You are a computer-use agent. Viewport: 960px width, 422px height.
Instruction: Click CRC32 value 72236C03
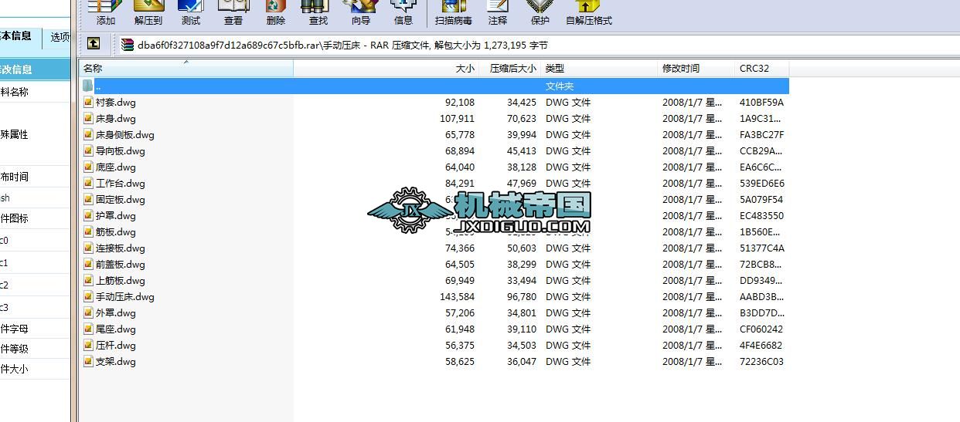click(x=761, y=361)
